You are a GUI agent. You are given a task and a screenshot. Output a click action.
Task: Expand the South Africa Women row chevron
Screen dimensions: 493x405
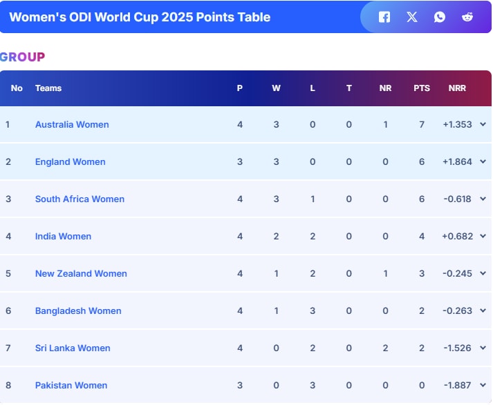(483, 199)
